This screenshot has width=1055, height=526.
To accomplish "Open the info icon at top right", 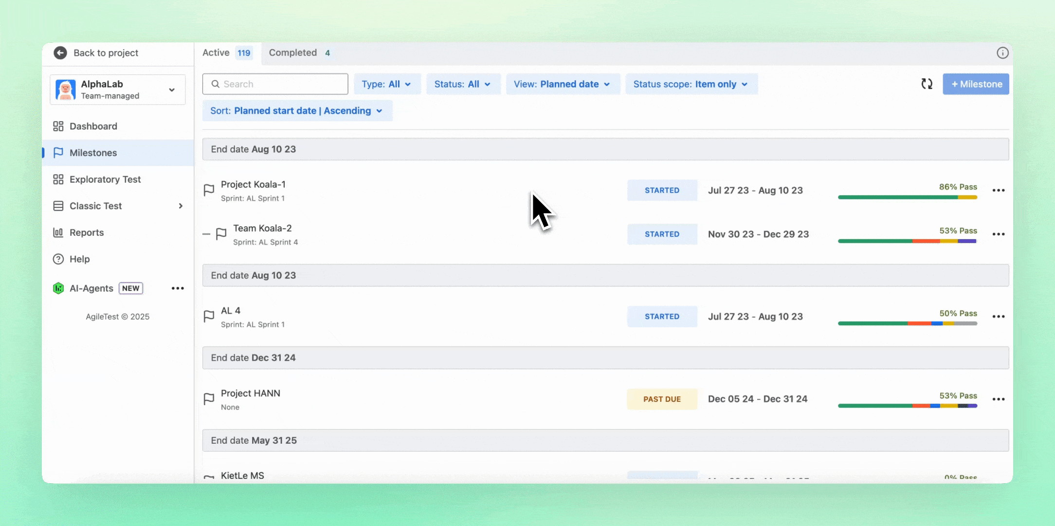I will (x=1002, y=53).
